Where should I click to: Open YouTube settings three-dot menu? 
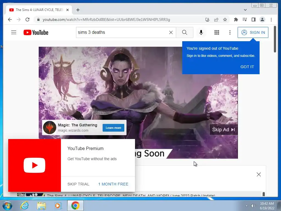click(x=230, y=32)
